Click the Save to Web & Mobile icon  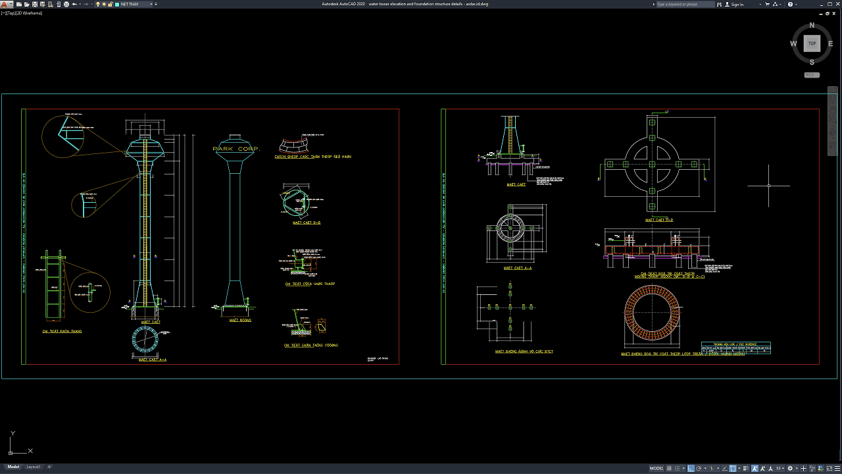point(59,4)
